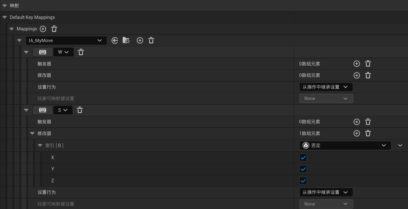Delete the W key mapping
This screenshot has height=209, width=408.
[81, 52]
